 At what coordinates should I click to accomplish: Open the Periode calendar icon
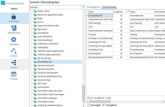tap(14, 75)
